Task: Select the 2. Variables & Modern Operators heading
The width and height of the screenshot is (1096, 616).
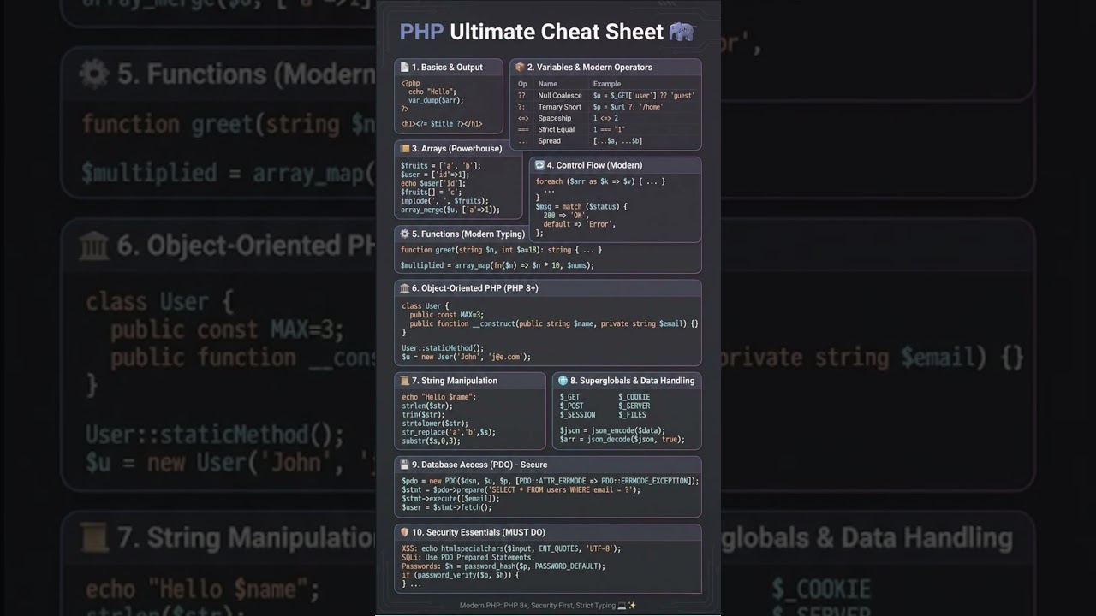Action: point(590,67)
